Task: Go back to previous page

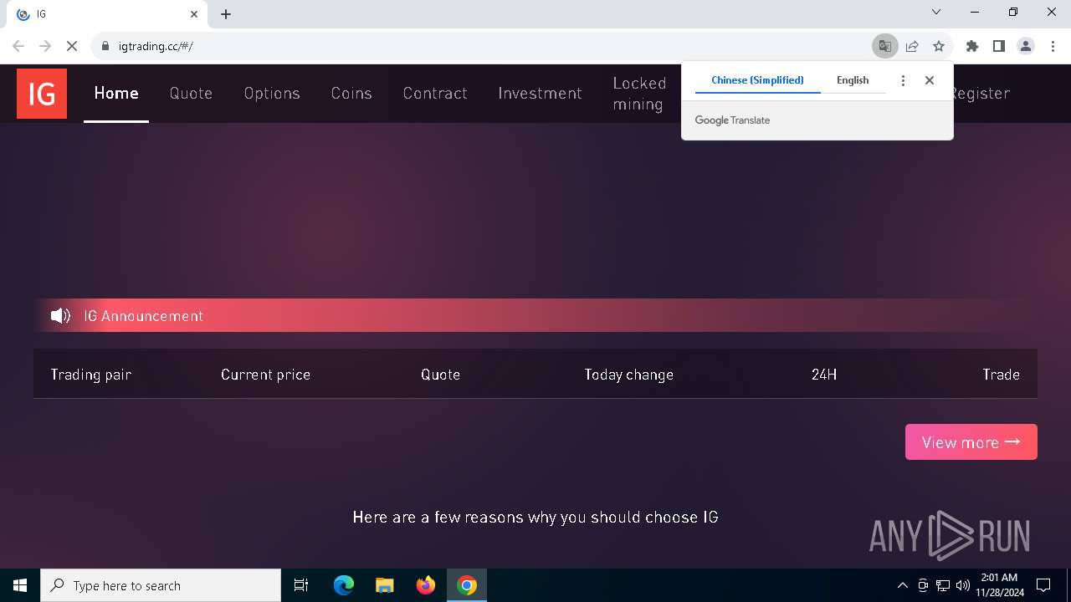Action: pyautogui.click(x=18, y=46)
